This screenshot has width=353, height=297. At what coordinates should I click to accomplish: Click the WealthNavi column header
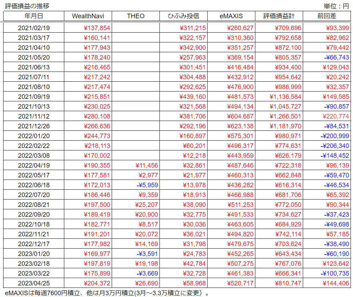[88, 16]
